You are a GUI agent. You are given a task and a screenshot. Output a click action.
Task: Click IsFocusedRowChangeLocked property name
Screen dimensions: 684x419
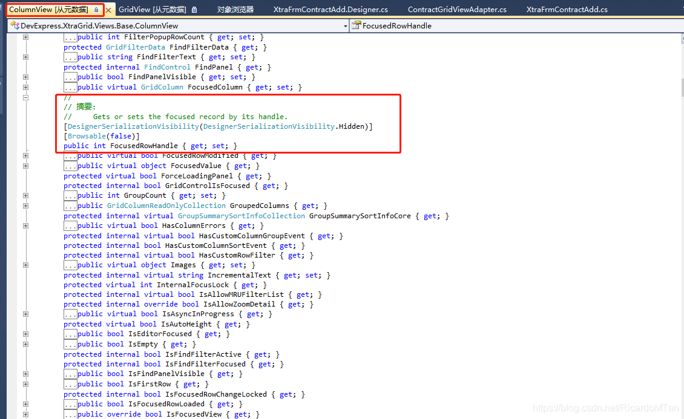(x=216, y=394)
